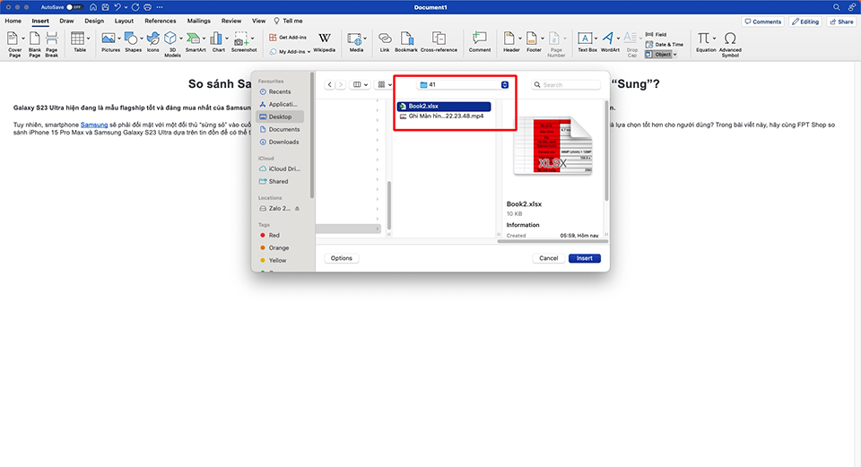Select the Book2.xlsx file
The image size is (861, 467).
tap(444, 106)
